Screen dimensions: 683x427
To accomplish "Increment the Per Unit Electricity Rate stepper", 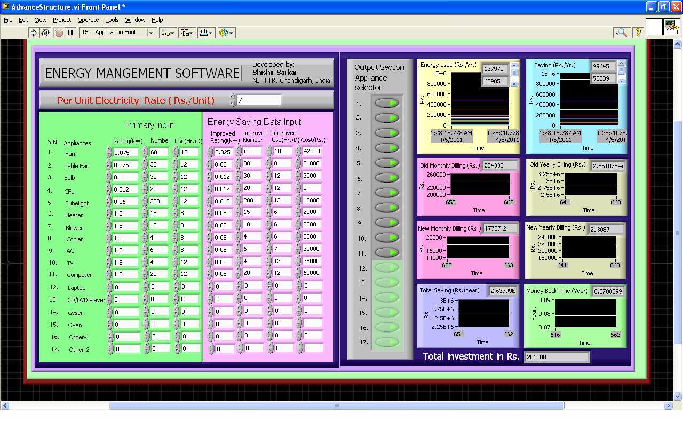I will point(232,97).
